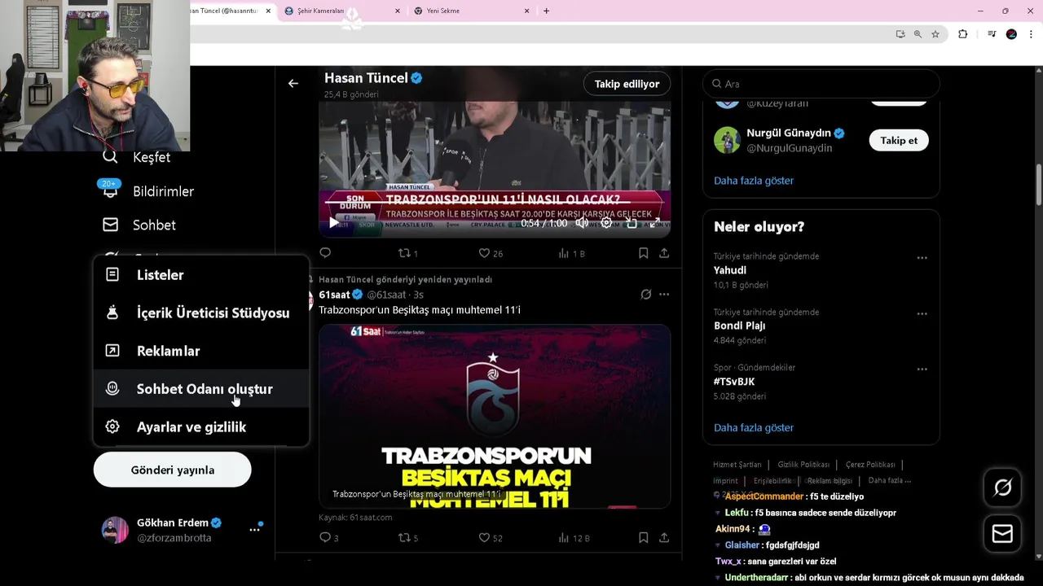This screenshot has height=586, width=1043.
Task: Open the Hizmet Şartları link
Action: coord(737,465)
